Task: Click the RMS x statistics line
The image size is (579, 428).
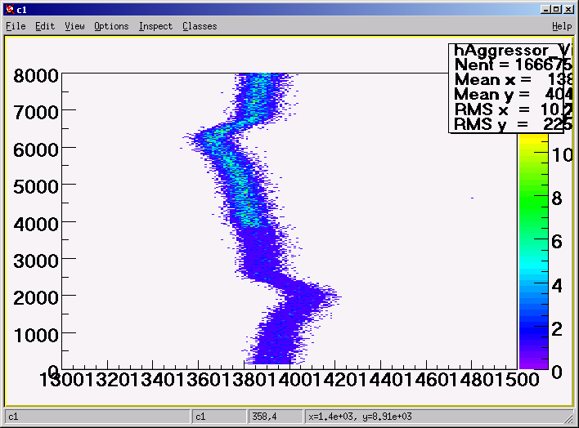Action: pos(513,109)
